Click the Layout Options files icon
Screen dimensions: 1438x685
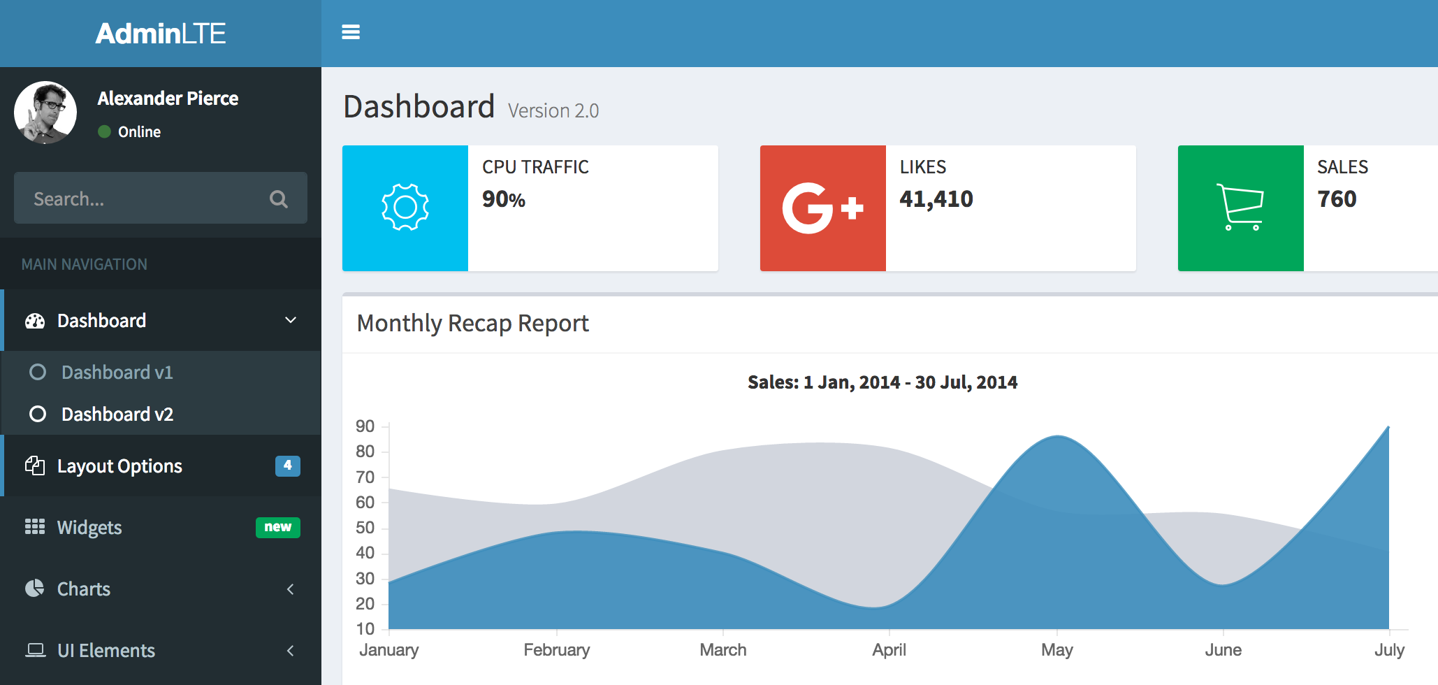(35, 466)
